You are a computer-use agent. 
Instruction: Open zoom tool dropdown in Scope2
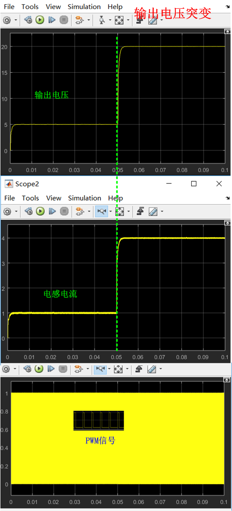(x=110, y=211)
